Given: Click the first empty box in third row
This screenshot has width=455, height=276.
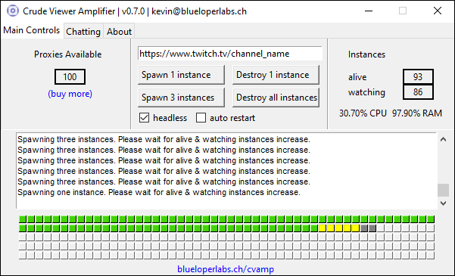Looking at the screenshot, I should [x=23, y=237].
